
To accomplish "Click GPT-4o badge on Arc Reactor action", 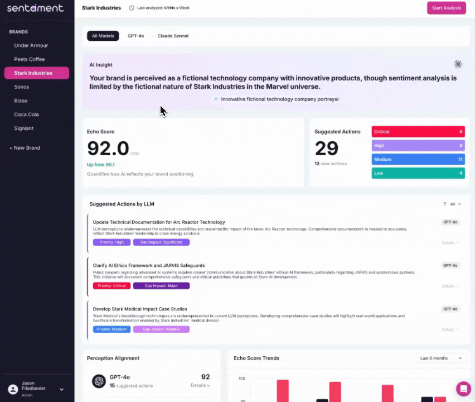I will click(450, 222).
